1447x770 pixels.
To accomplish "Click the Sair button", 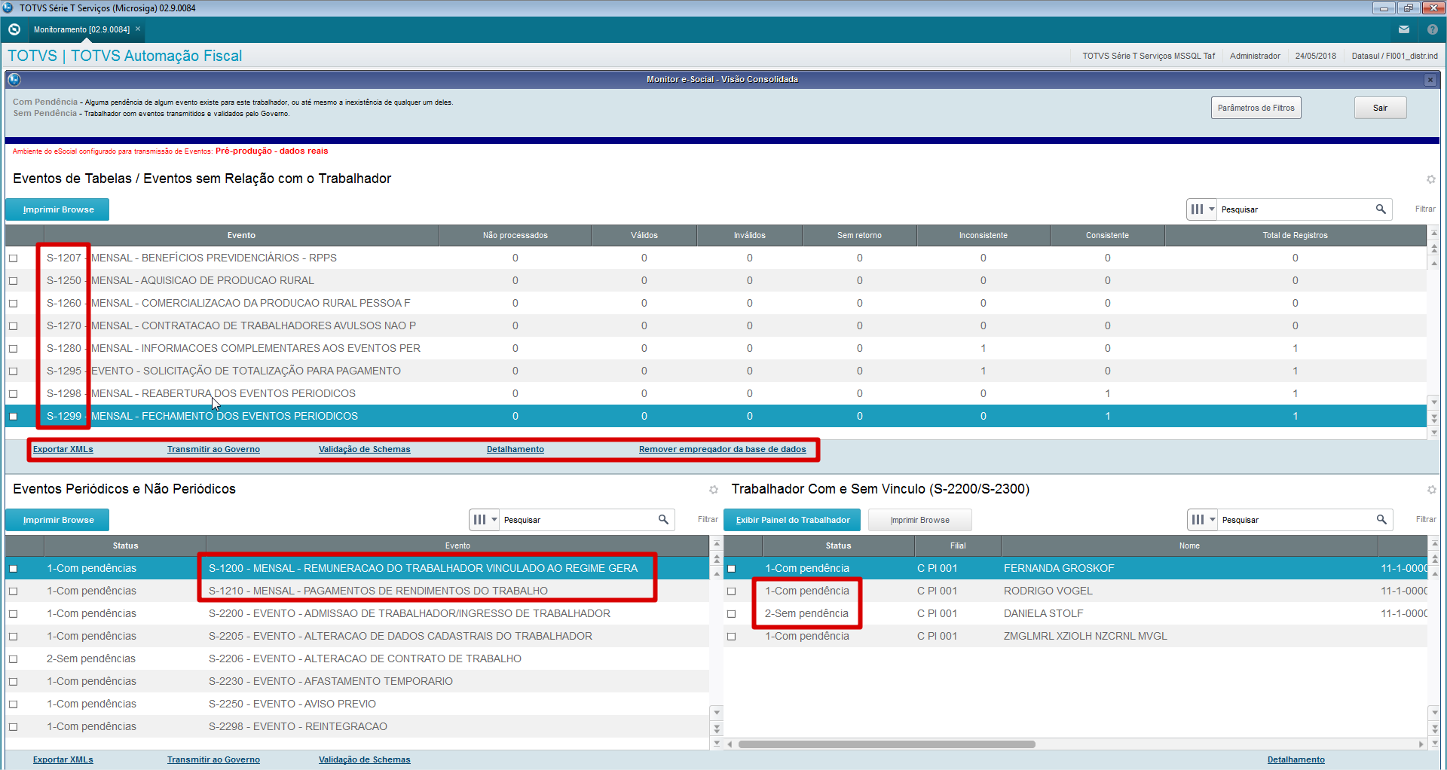I will click(1380, 108).
